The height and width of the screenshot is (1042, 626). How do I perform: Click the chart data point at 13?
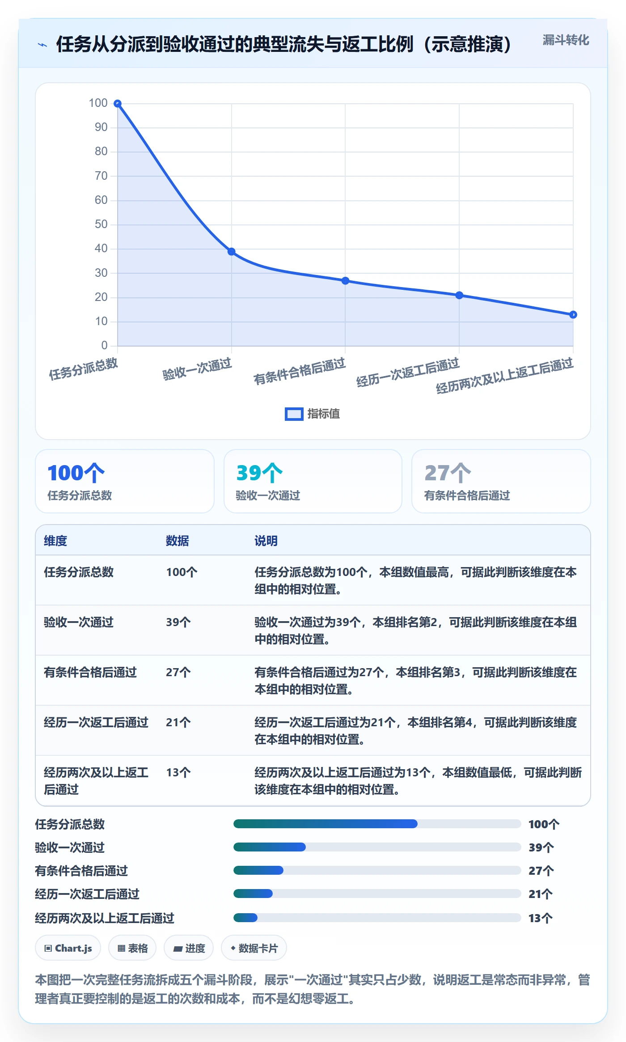tap(573, 315)
